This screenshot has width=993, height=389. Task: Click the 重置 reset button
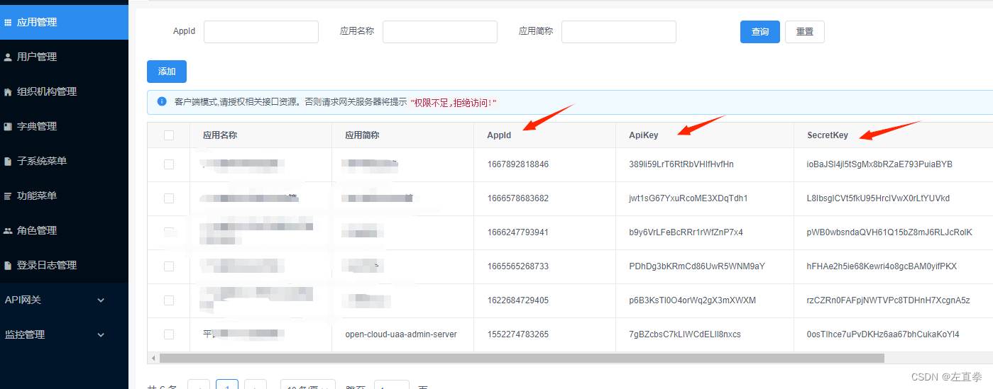coord(805,32)
